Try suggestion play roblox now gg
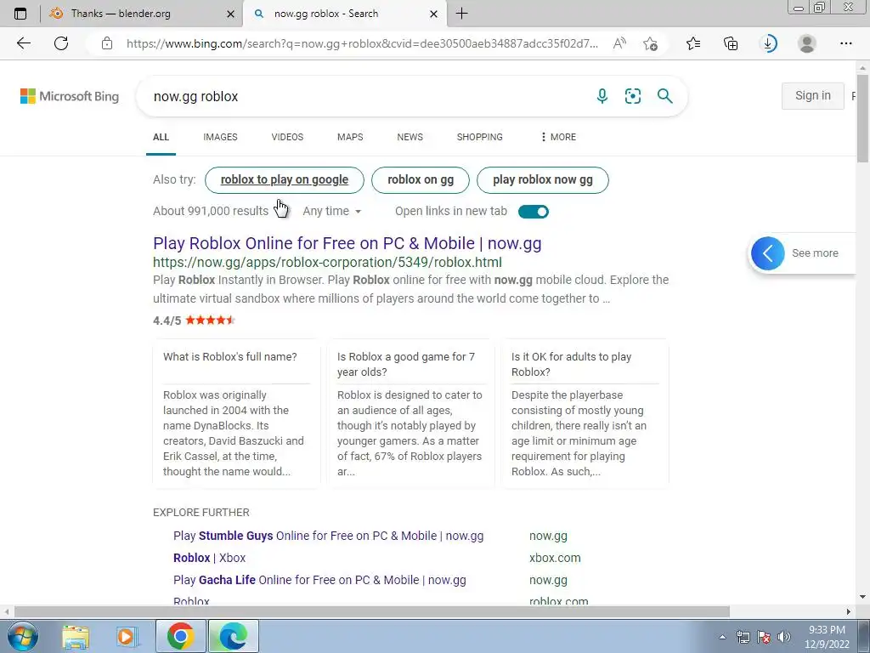 pyautogui.click(x=543, y=180)
